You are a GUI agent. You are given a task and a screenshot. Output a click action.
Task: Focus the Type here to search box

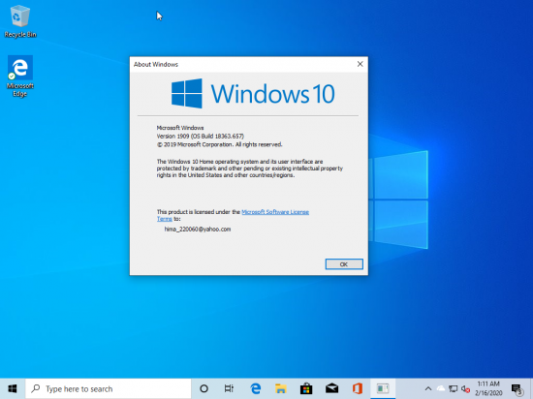(x=109, y=388)
